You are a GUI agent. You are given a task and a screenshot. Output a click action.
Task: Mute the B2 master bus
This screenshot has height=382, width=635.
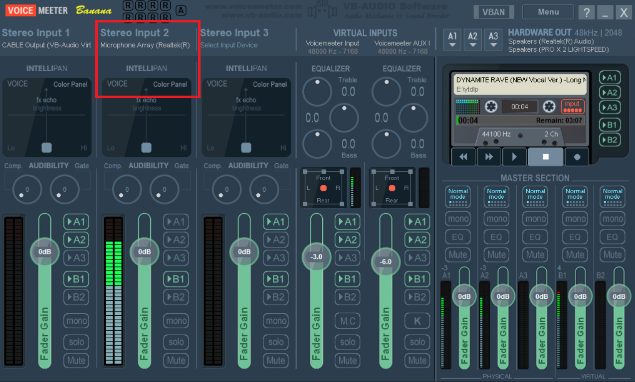(613, 255)
